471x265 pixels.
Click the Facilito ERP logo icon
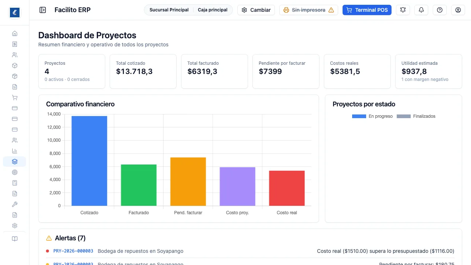click(14, 13)
